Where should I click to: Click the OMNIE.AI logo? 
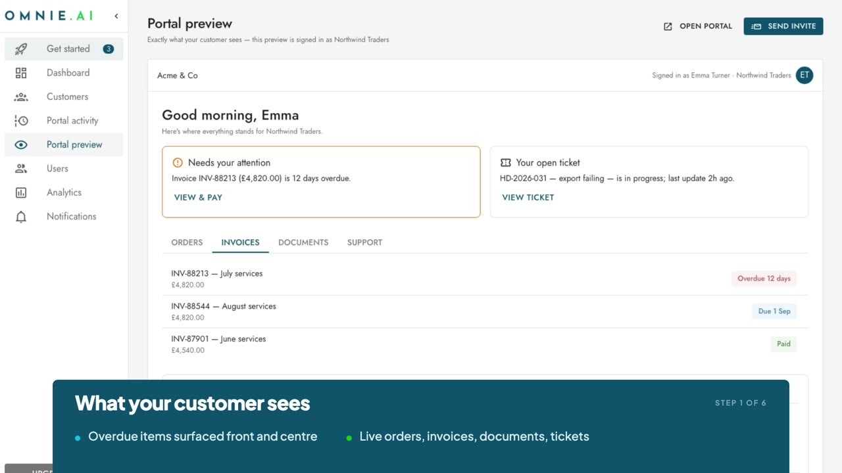(49, 16)
